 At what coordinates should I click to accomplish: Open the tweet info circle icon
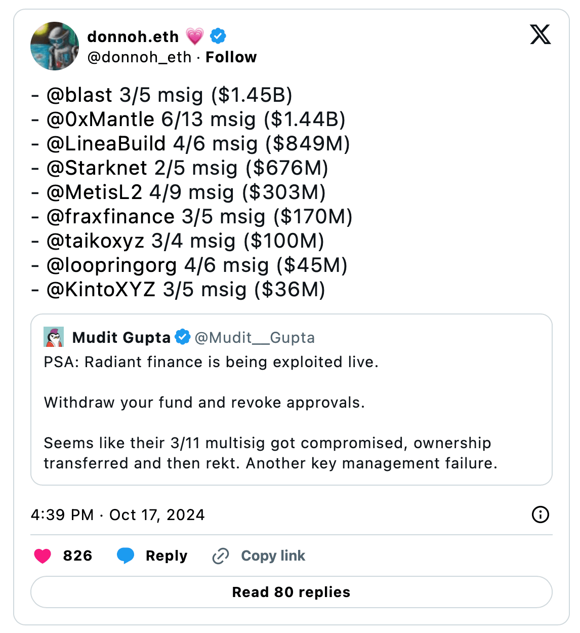(540, 515)
